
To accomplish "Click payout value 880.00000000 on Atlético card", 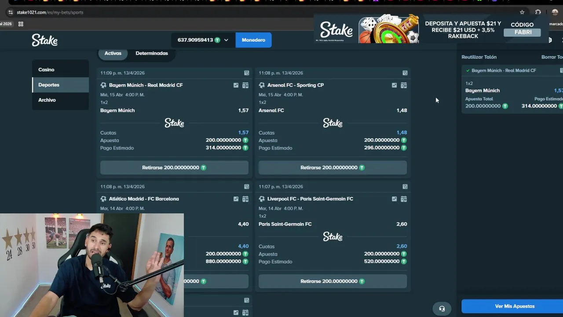I will [223, 262].
